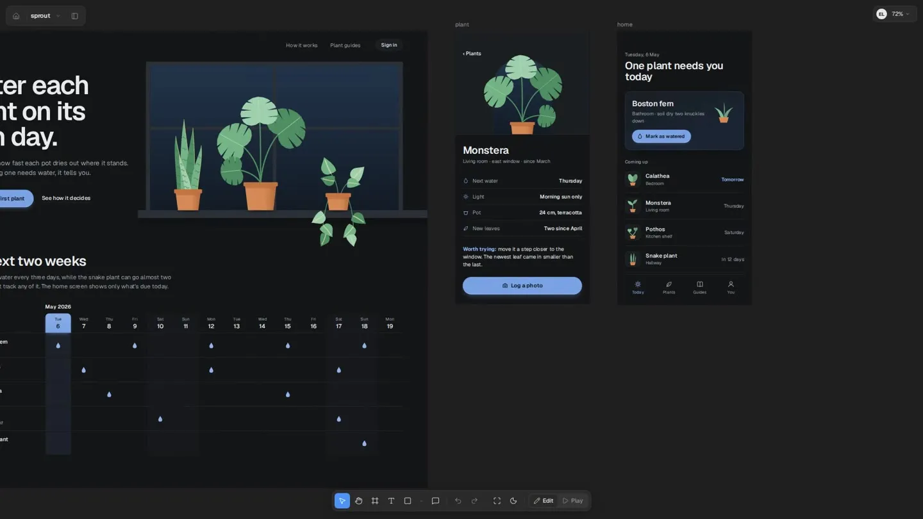Follow the How it works link

point(302,45)
